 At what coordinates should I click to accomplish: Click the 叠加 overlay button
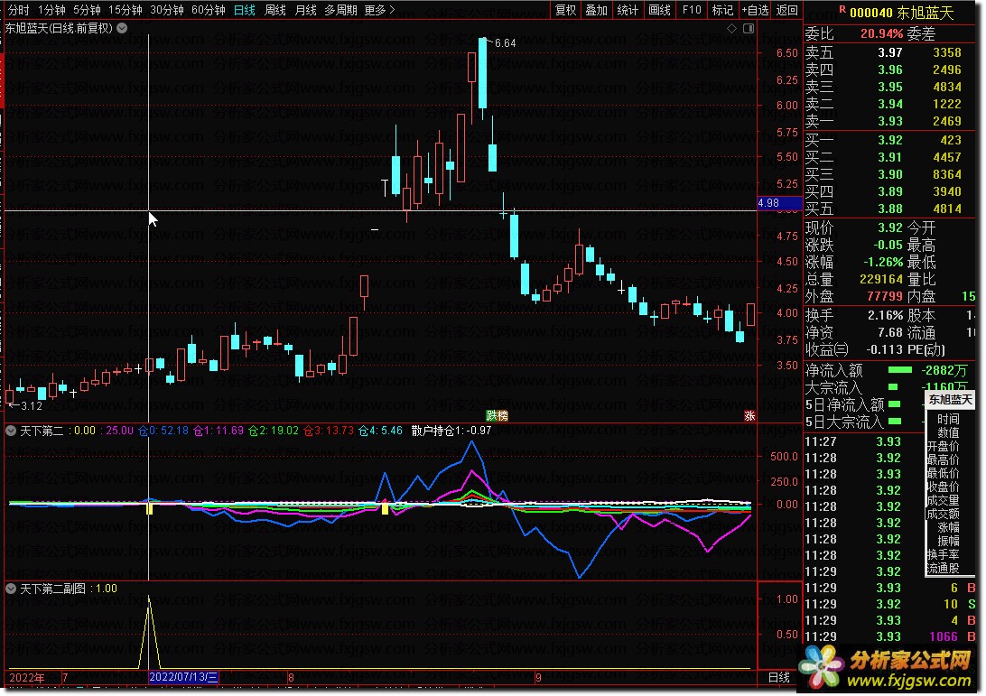(596, 10)
